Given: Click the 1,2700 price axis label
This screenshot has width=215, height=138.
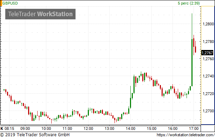Looking at the screenshot, I should coord(208,111).
